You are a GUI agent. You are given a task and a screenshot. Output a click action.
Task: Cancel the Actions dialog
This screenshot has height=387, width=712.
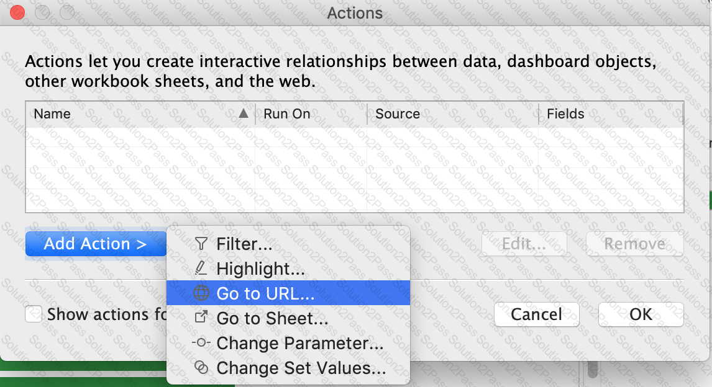536,314
